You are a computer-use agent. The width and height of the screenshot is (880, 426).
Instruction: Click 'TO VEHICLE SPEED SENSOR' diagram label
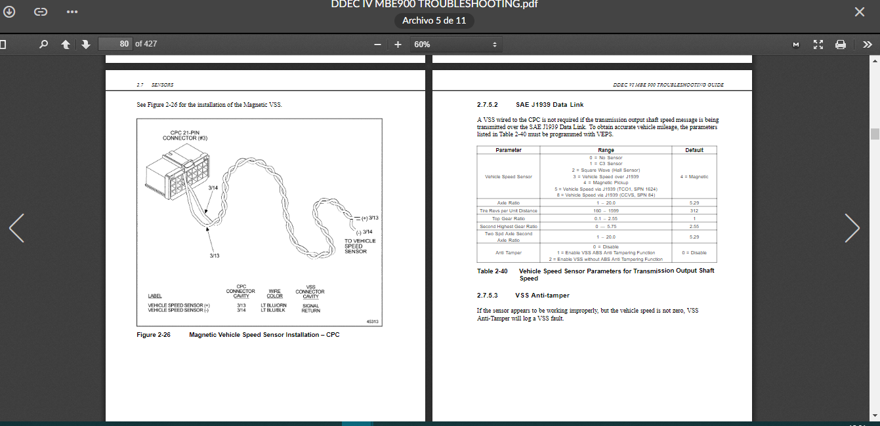(x=360, y=246)
